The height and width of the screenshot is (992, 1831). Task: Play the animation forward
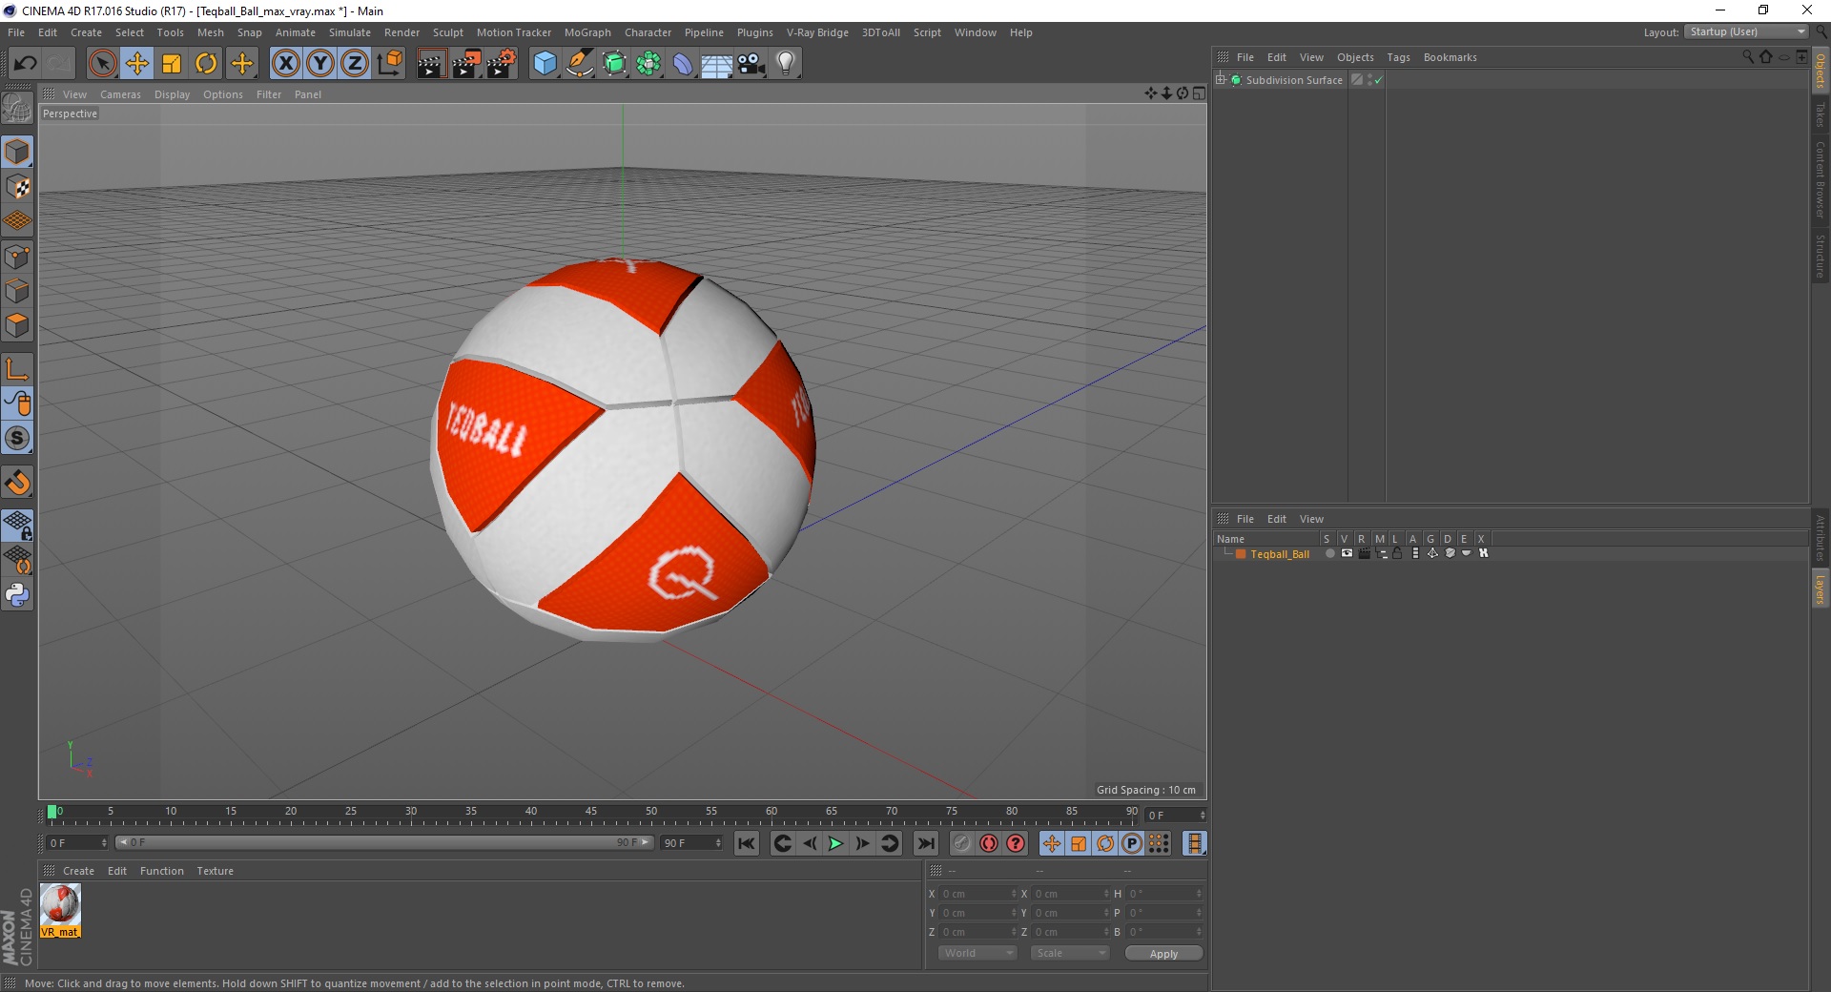[835, 843]
